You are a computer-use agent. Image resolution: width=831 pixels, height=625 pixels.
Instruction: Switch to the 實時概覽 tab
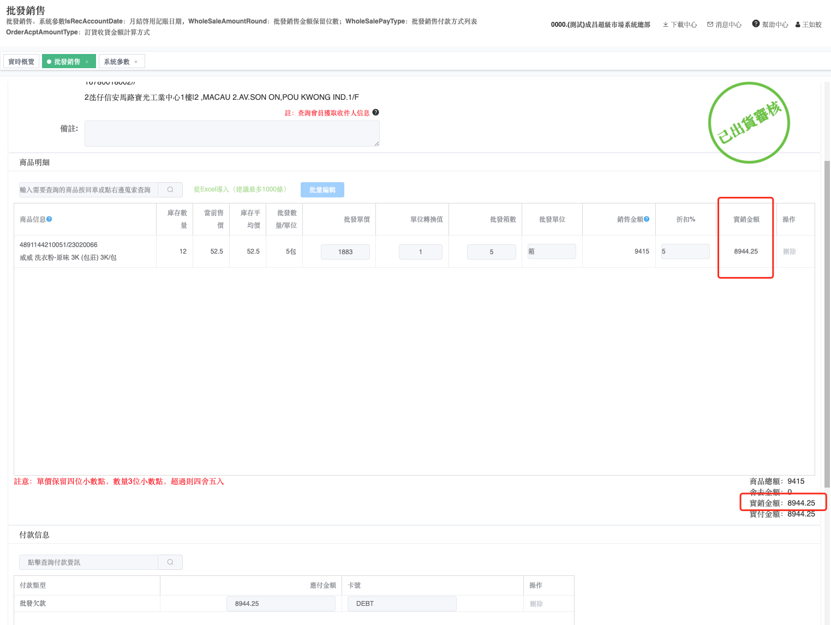[21, 62]
